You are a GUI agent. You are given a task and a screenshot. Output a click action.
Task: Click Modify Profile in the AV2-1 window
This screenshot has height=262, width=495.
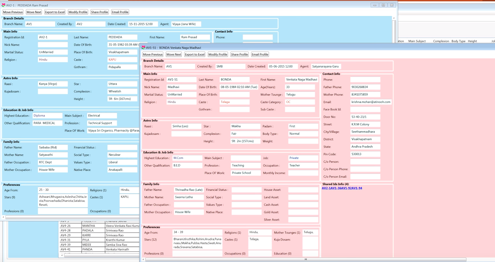[78, 12]
